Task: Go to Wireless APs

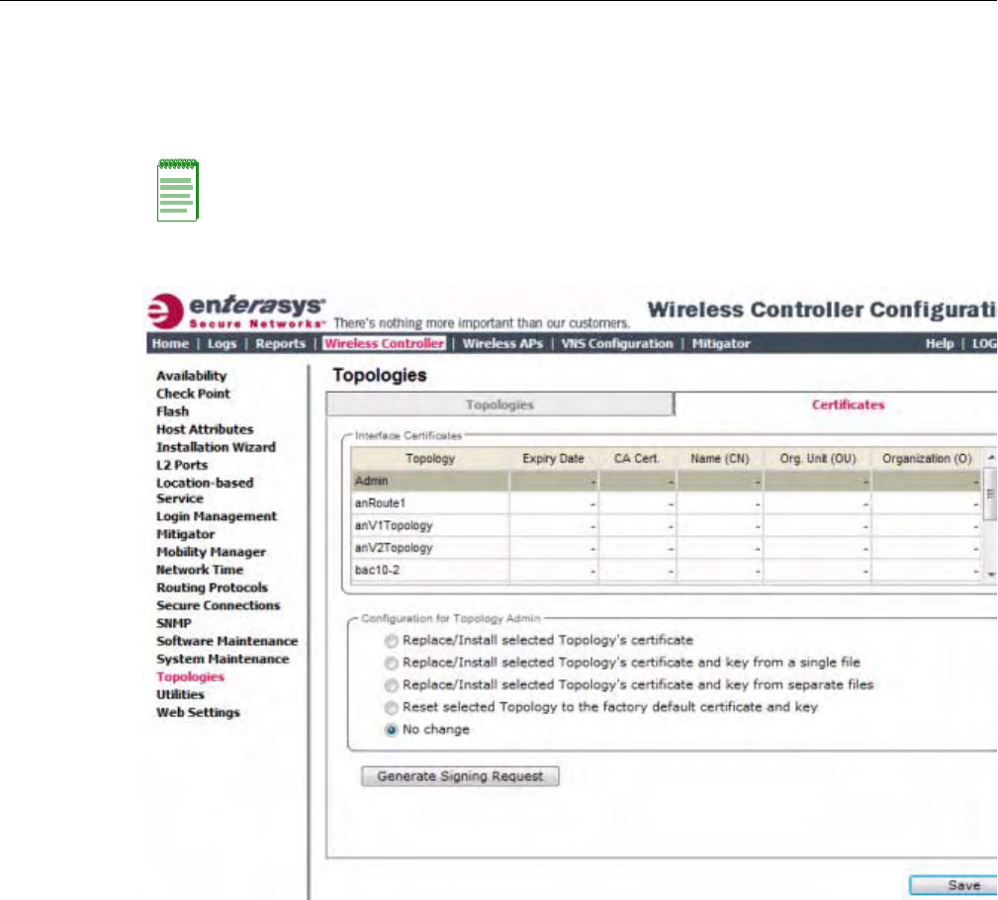Action: tap(502, 344)
